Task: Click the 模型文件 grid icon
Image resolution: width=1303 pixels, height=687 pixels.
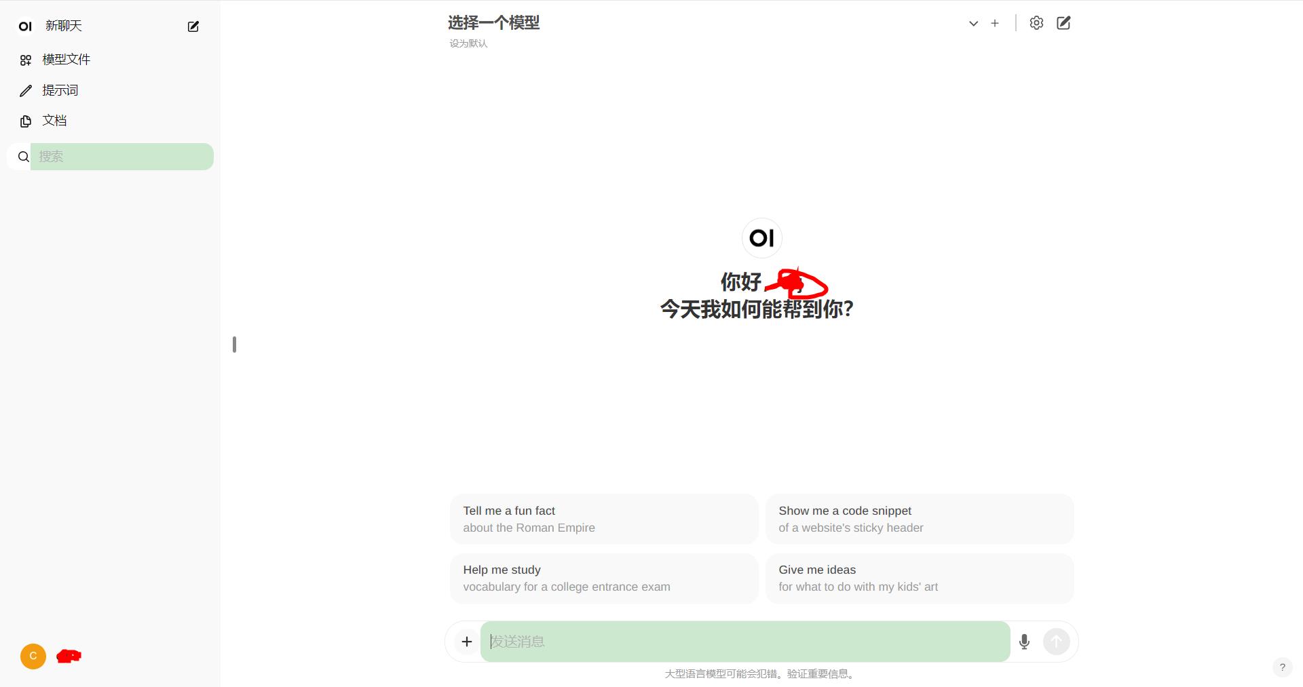Action: click(x=26, y=60)
